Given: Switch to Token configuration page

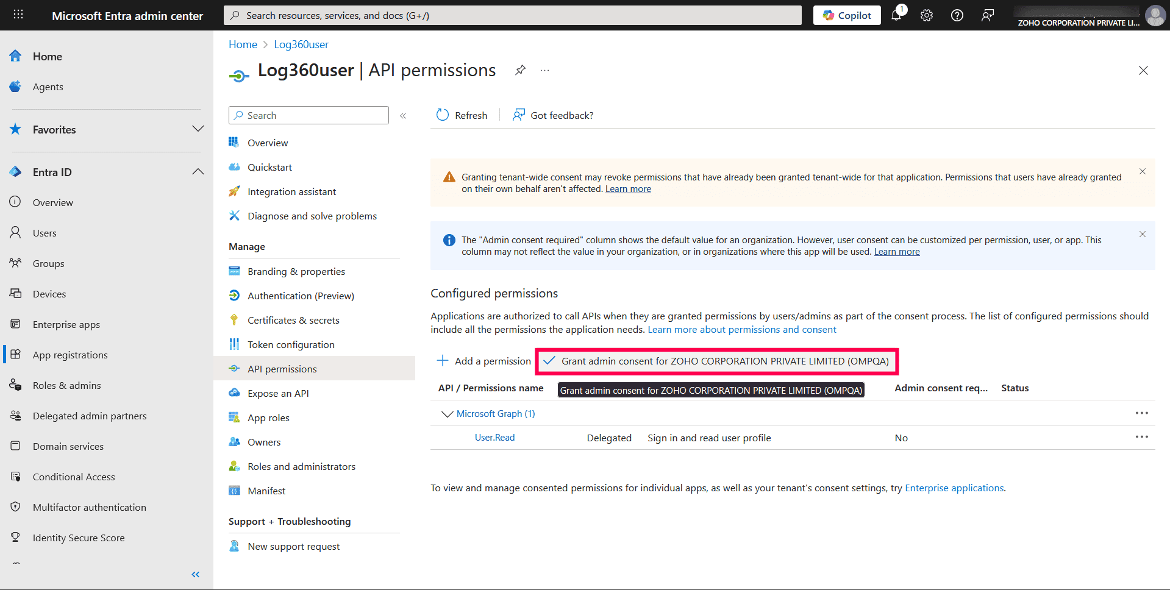Looking at the screenshot, I should tap(291, 344).
